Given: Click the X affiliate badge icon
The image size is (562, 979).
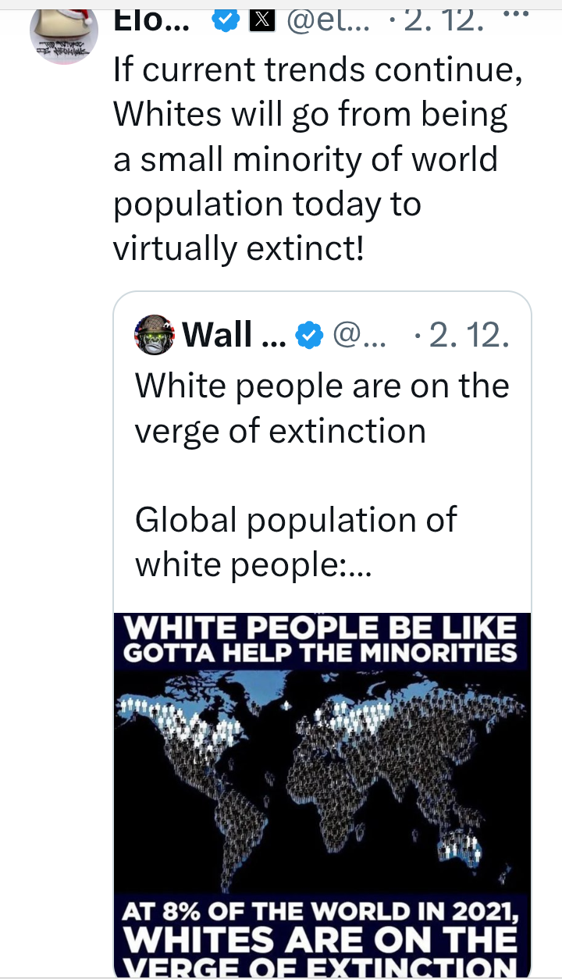Looking at the screenshot, I should pyautogui.click(x=261, y=21).
